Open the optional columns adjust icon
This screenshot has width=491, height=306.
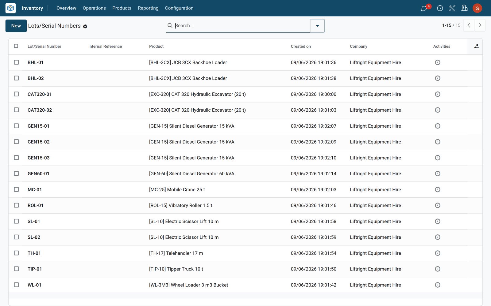476,46
